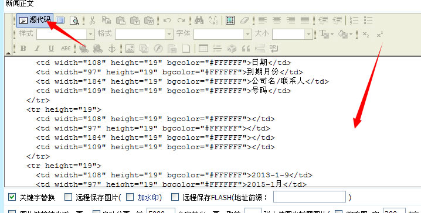
Task: Click the Remove Link globe icon
Action: pos(98,49)
